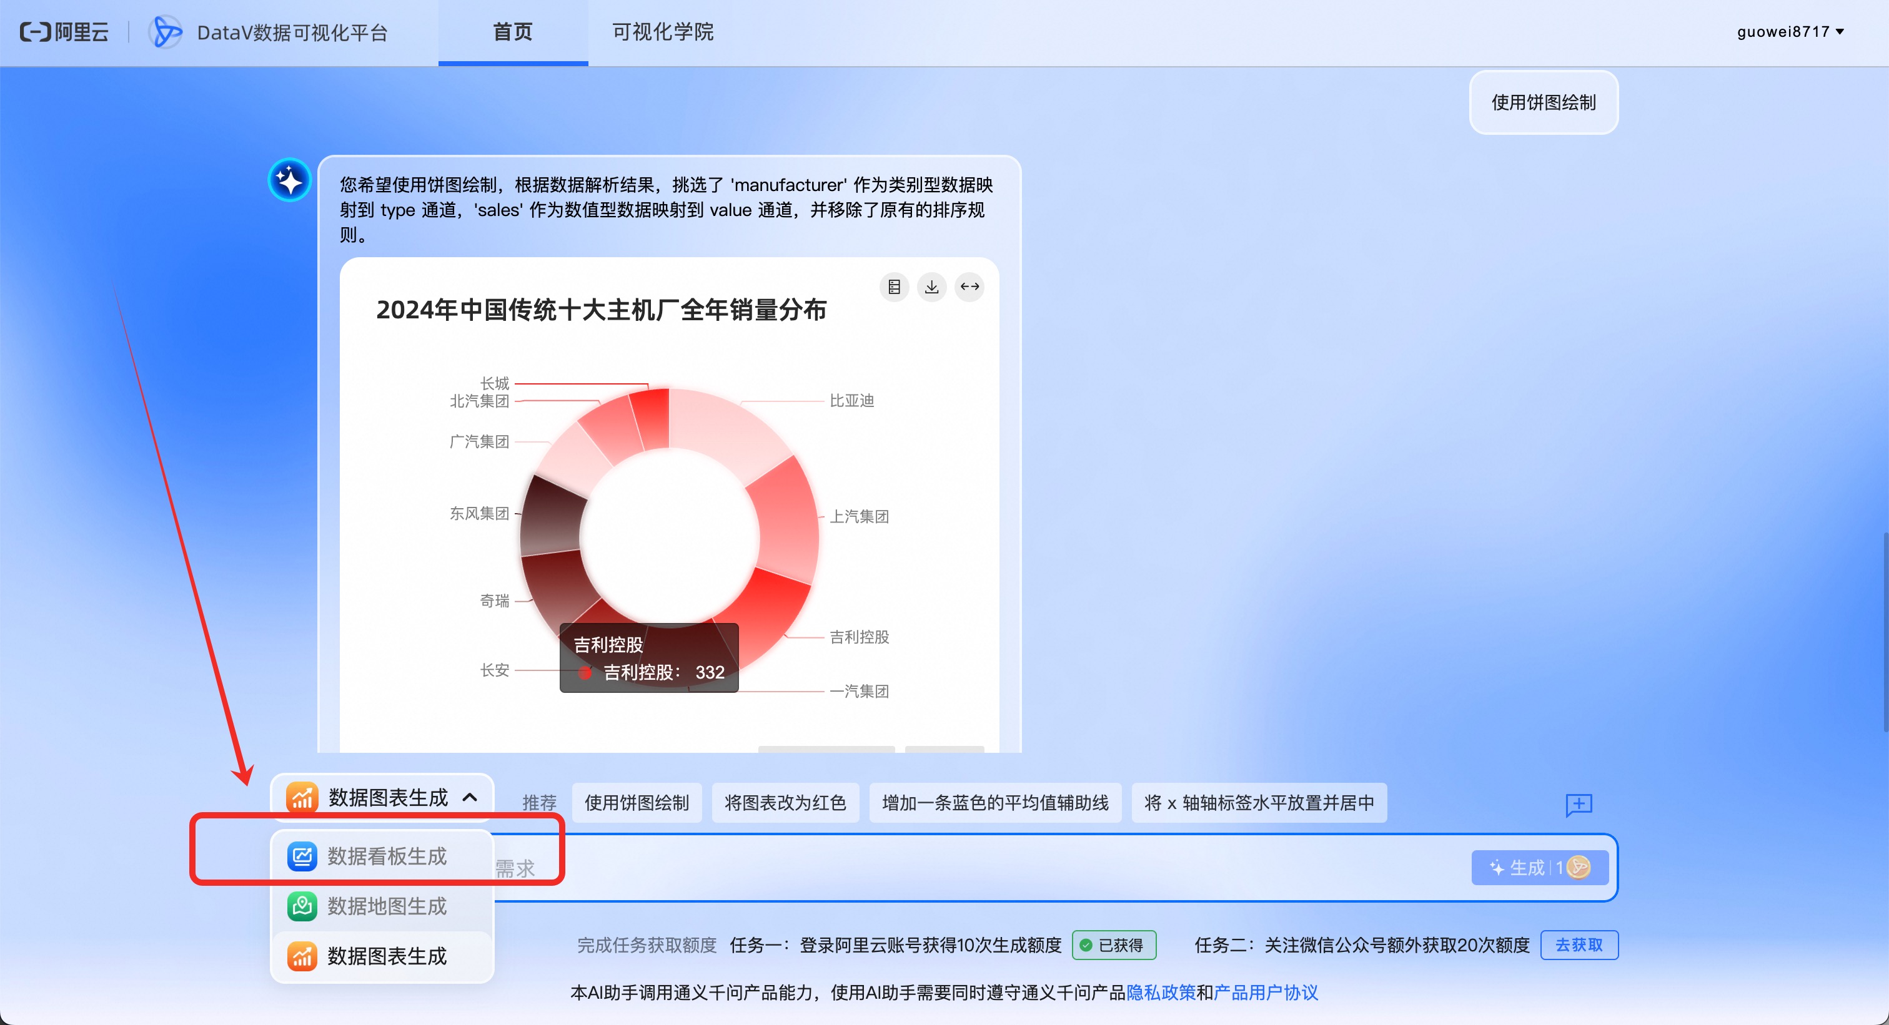1889x1025 pixels.
Task: Click the 长城 label text
Action: coord(495,383)
